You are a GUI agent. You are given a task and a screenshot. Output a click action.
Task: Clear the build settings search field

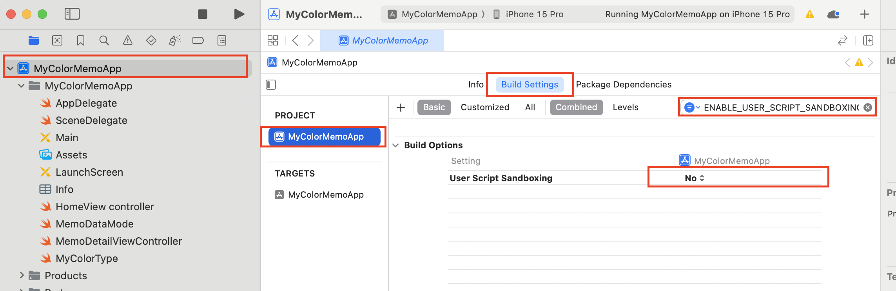[x=868, y=107]
